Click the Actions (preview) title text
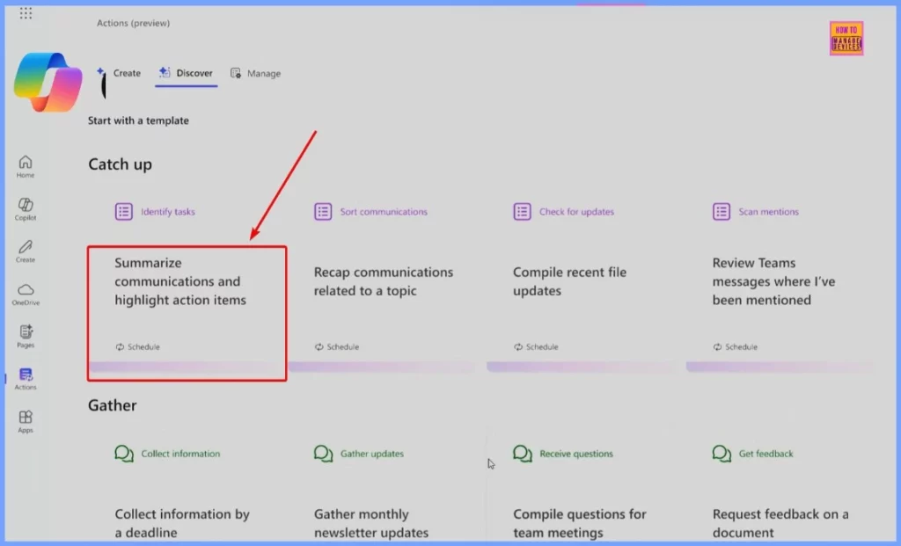The height and width of the screenshot is (546, 901). pos(134,23)
